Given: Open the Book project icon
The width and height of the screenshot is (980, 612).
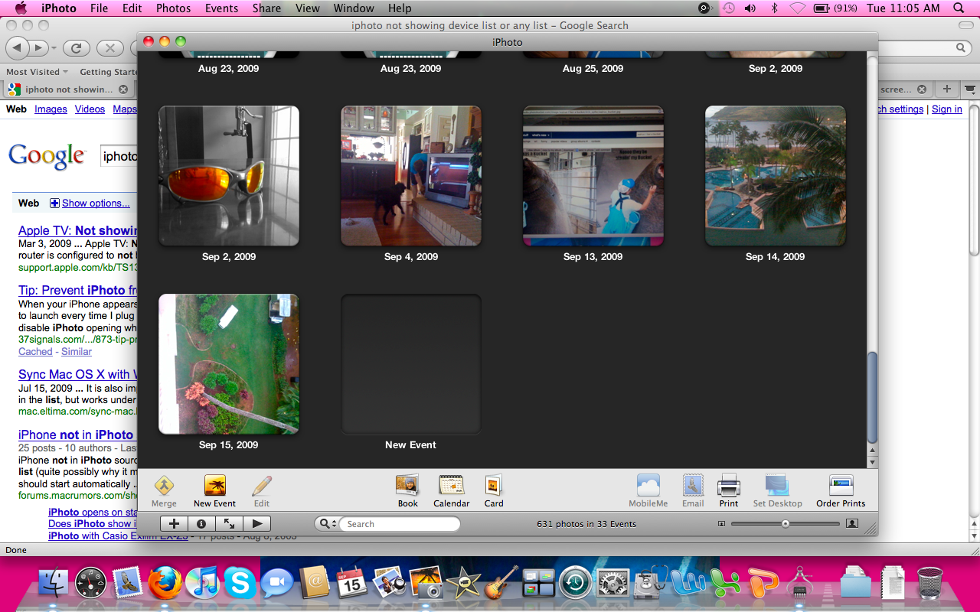Looking at the screenshot, I should pos(407,486).
